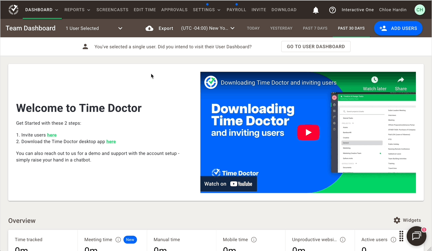Click the Unproductive websites info icon
Screen dimensions: 432x251
(343, 240)
